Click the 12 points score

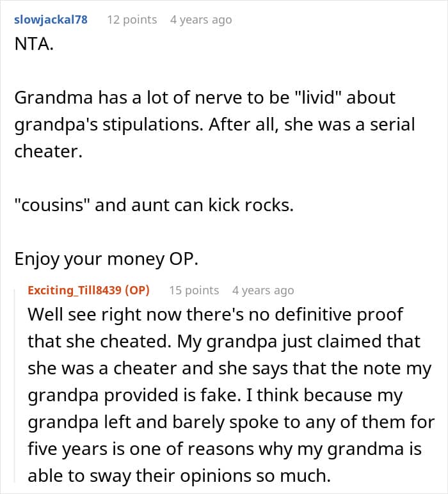tap(132, 20)
